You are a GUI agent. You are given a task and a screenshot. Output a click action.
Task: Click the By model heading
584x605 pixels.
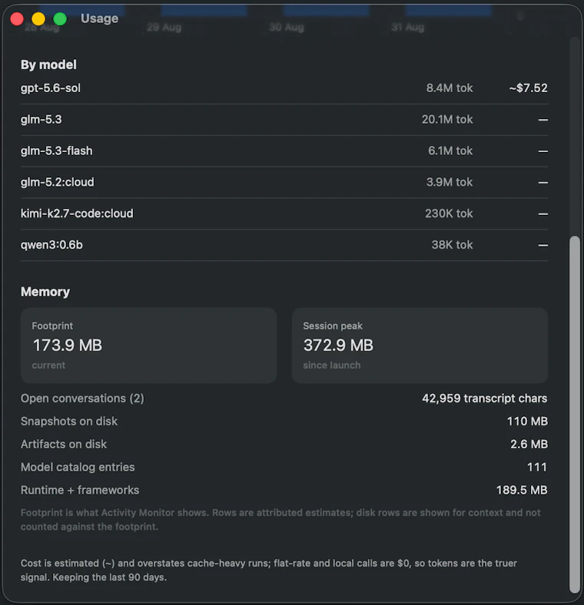click(x=48, y=64)
